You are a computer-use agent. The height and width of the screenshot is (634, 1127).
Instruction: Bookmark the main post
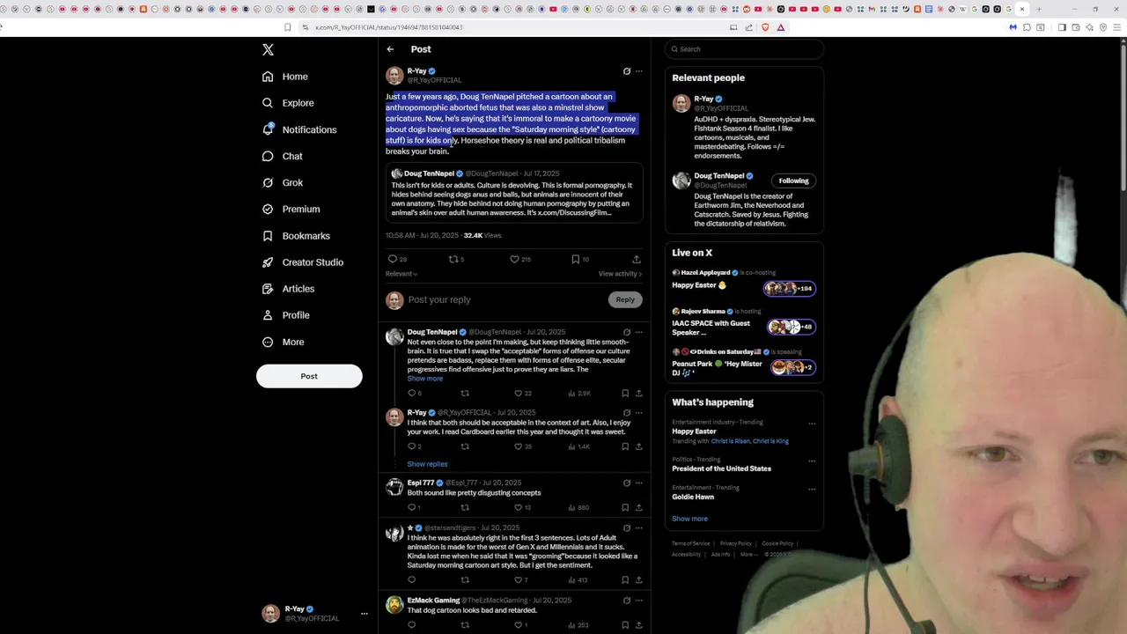[575, 259]
